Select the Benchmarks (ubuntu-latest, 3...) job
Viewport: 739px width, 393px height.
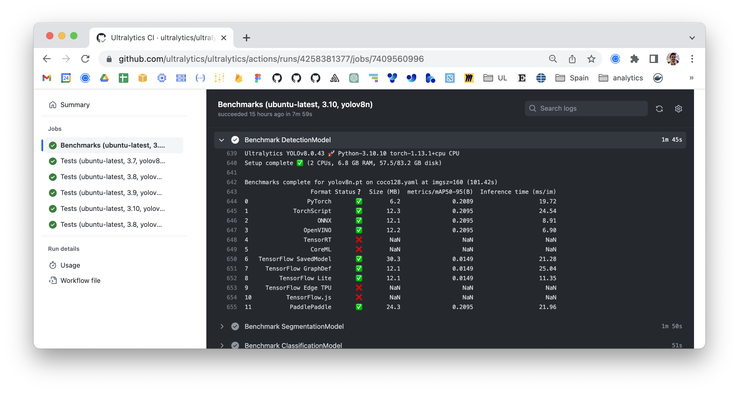(113, 145)
